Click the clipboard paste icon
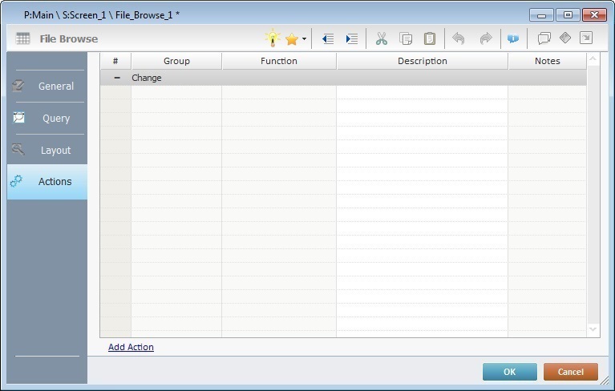 tap(430, 38)
